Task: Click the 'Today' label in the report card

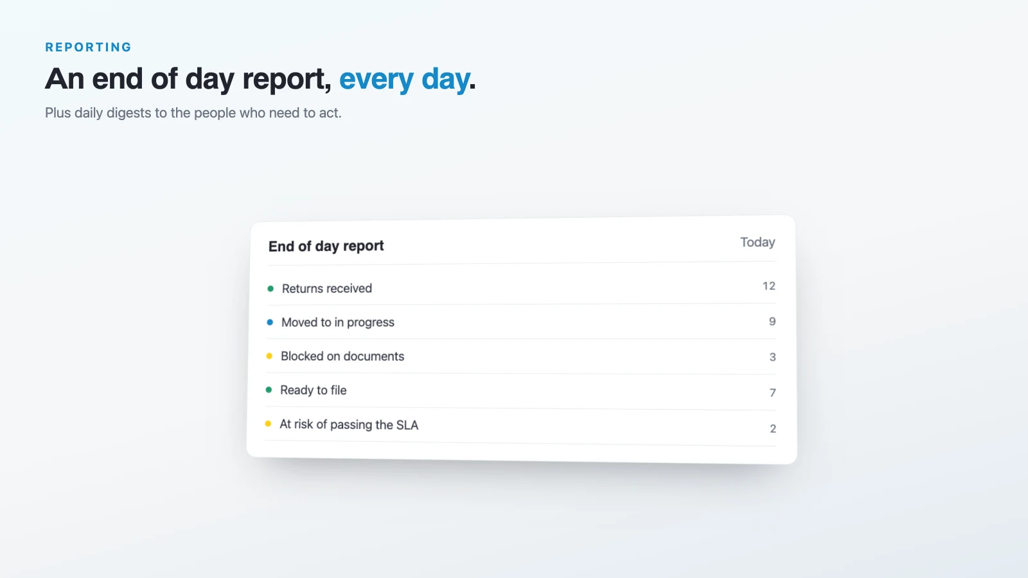Action: pyautogui.click(x=758, y=242)
